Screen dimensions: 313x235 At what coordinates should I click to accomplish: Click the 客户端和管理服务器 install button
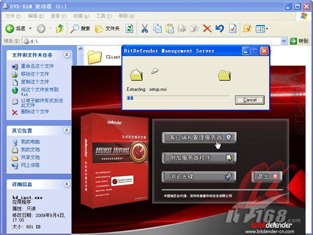(x=199, y=137)
